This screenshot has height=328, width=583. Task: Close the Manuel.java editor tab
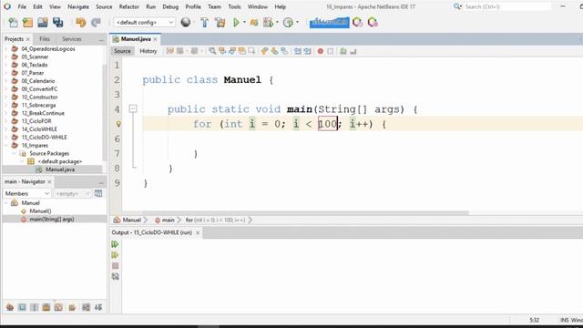pos(156,39)
